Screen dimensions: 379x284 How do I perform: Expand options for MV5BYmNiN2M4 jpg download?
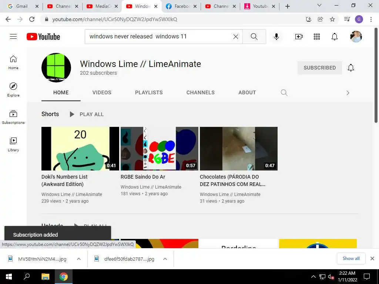79,259
